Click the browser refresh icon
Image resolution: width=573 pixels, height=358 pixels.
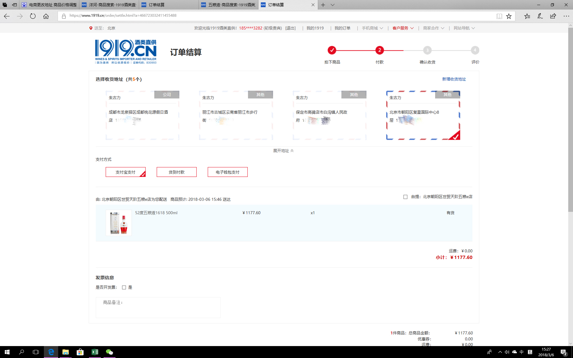(33, 16)
